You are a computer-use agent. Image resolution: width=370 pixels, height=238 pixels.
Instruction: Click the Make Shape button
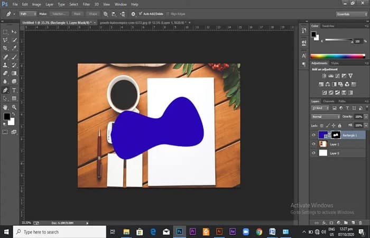point(92,14)
